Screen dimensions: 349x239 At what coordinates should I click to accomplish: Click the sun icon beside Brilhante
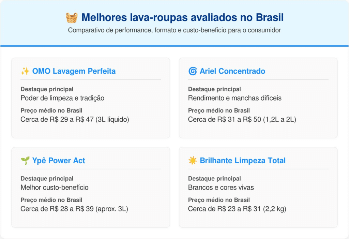[x=193, y=161]
